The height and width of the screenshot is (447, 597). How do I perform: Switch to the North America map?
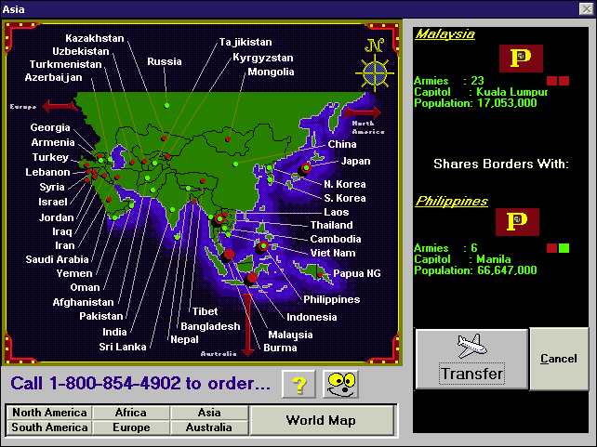(49, 413)
